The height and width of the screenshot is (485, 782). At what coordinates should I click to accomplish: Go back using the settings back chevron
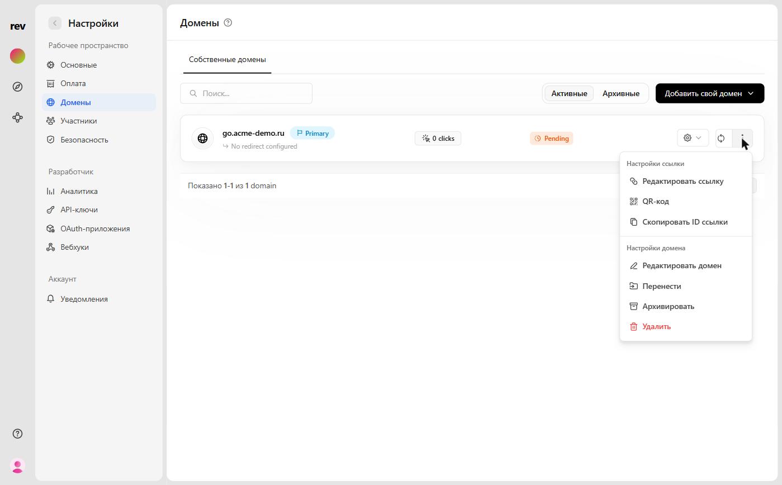pos(55,23)
